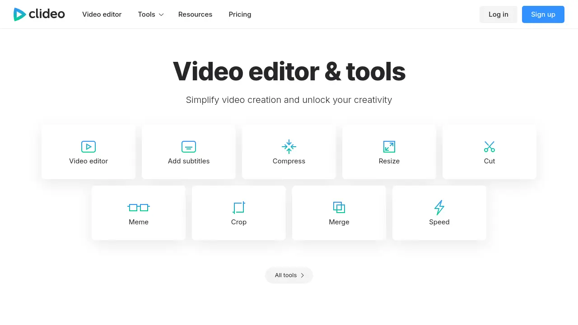Open the Compress tool icon
The height and width of the screenshot is (325, 578).
289,147
